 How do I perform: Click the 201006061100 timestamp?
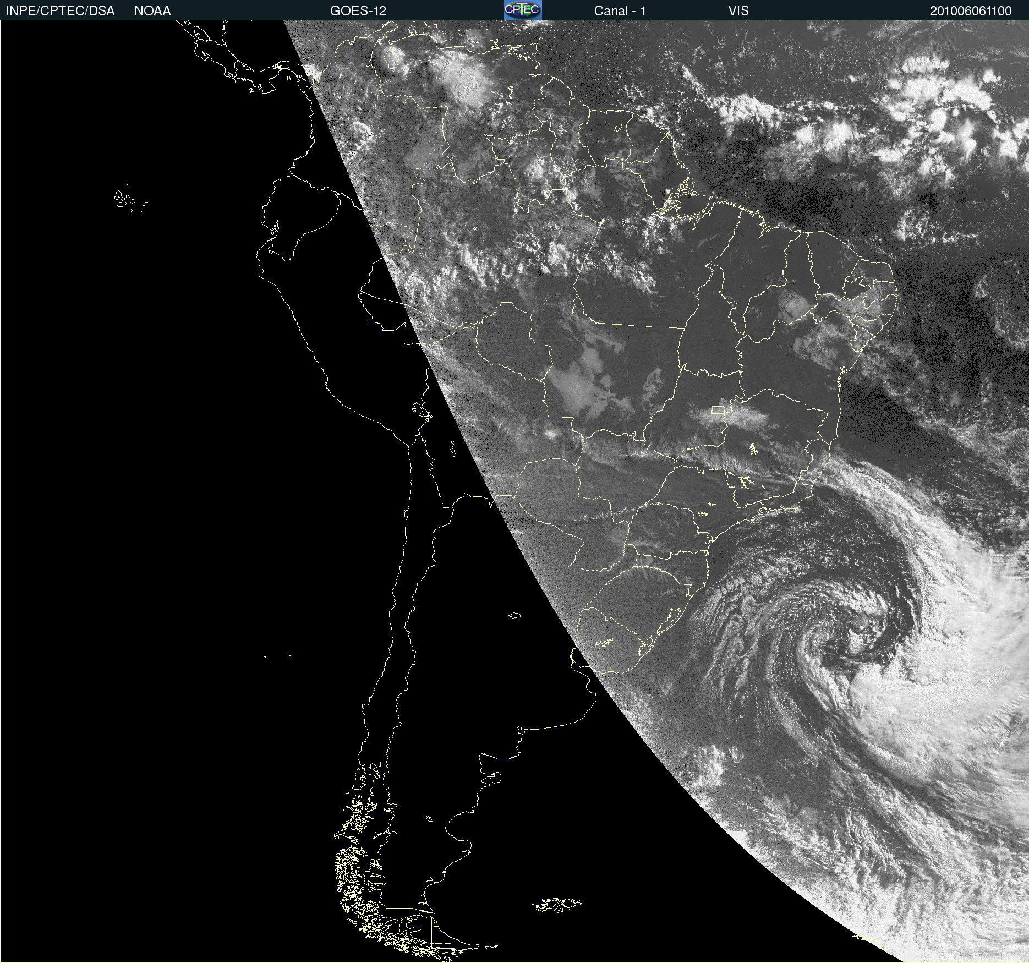(x=971, y=11)
